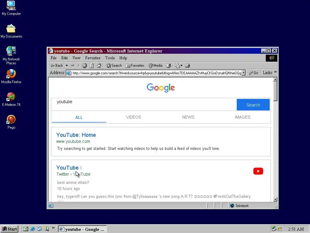310x233 pixels.
Task: Expand the Links toolbar chevron
Action: pos(275,72)
